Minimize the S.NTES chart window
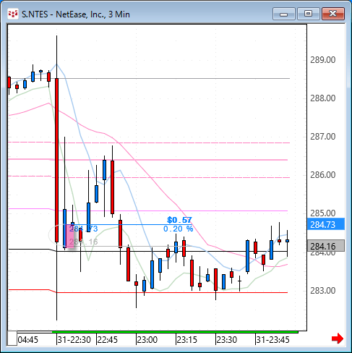This screenshot has width=352, height=353. coord(284,14)
